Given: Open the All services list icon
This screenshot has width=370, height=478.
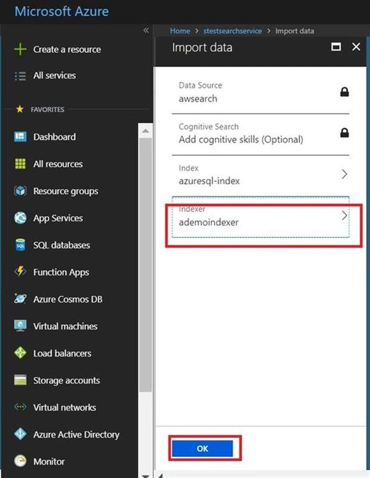Looking at the screenshot, I should [x=20, y=76].
